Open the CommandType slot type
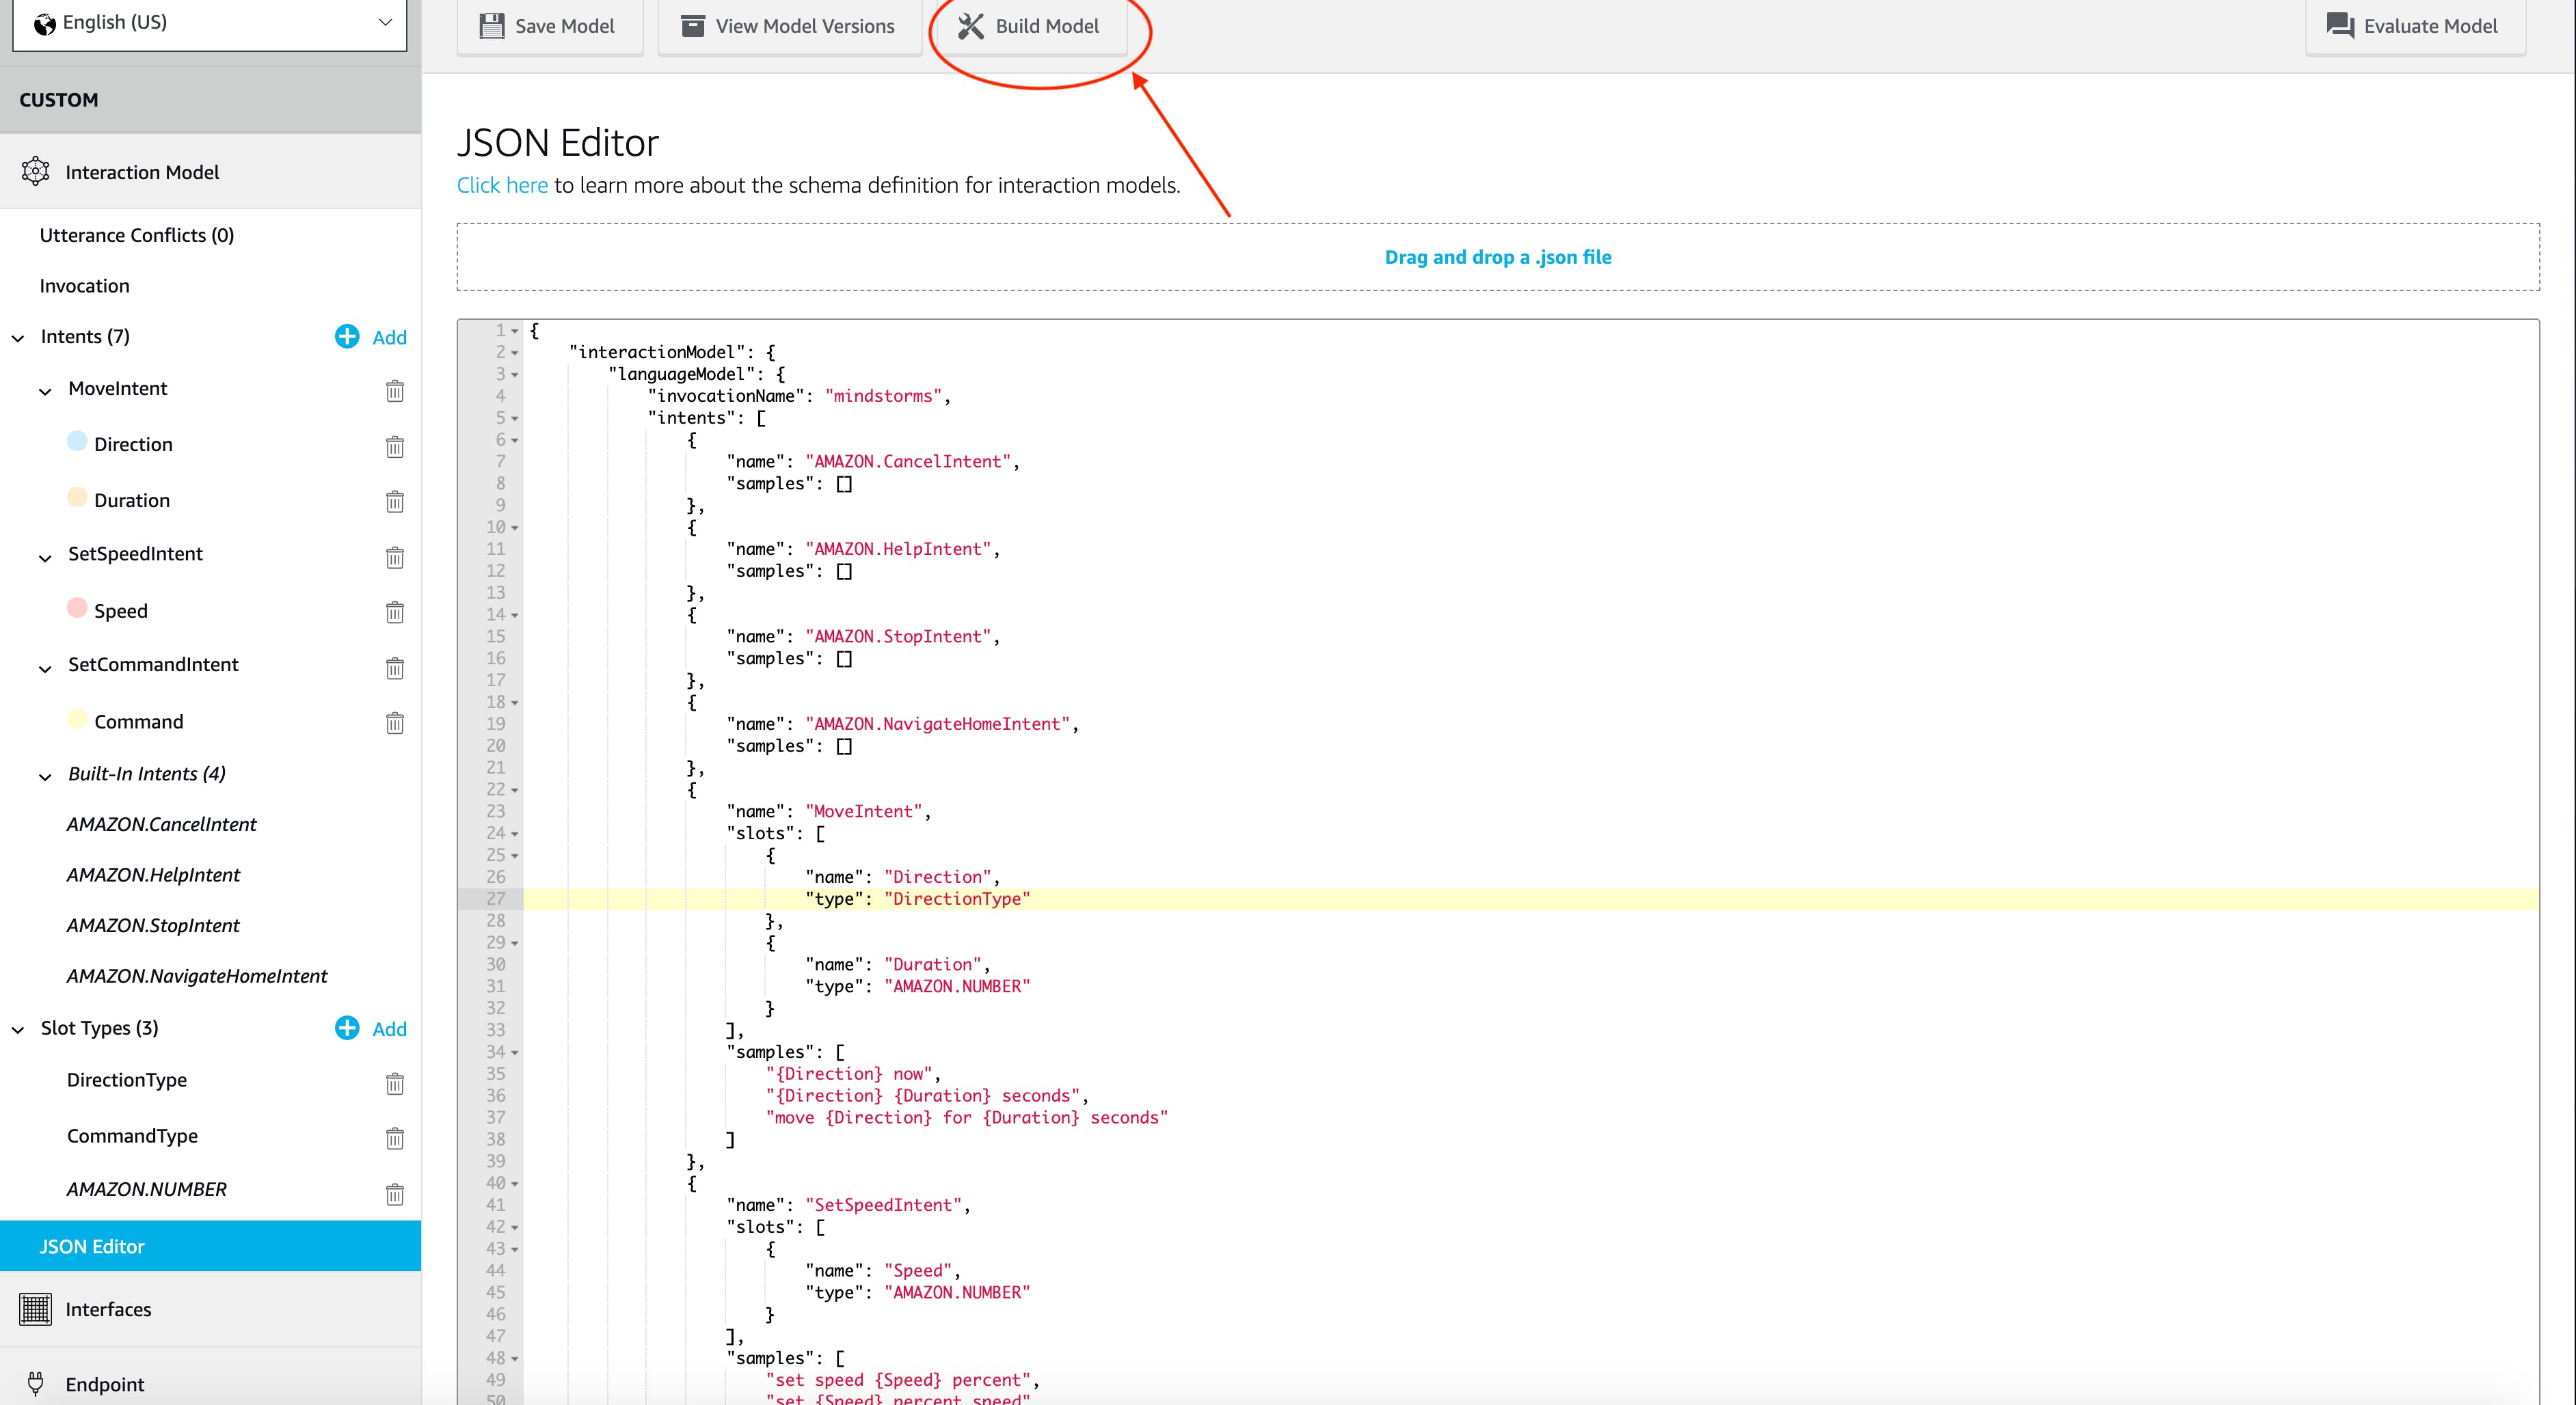 133,1136
